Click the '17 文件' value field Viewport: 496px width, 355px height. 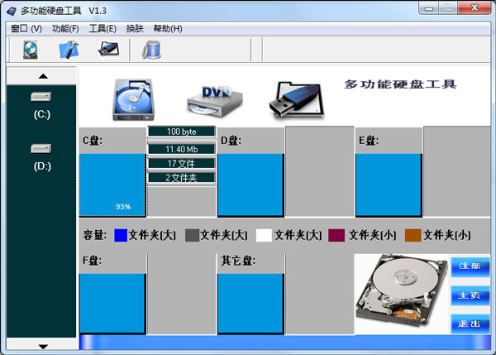click(x=182, y=163)
